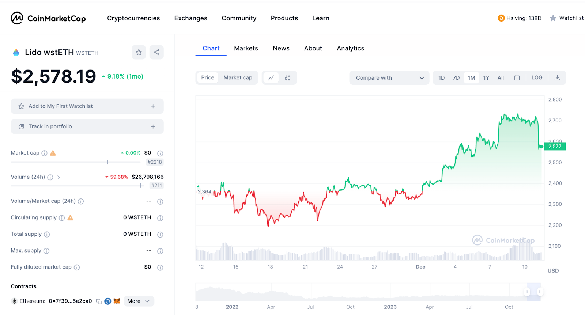Switch to the About tab

pyautogui.click(x=313, y=48)
